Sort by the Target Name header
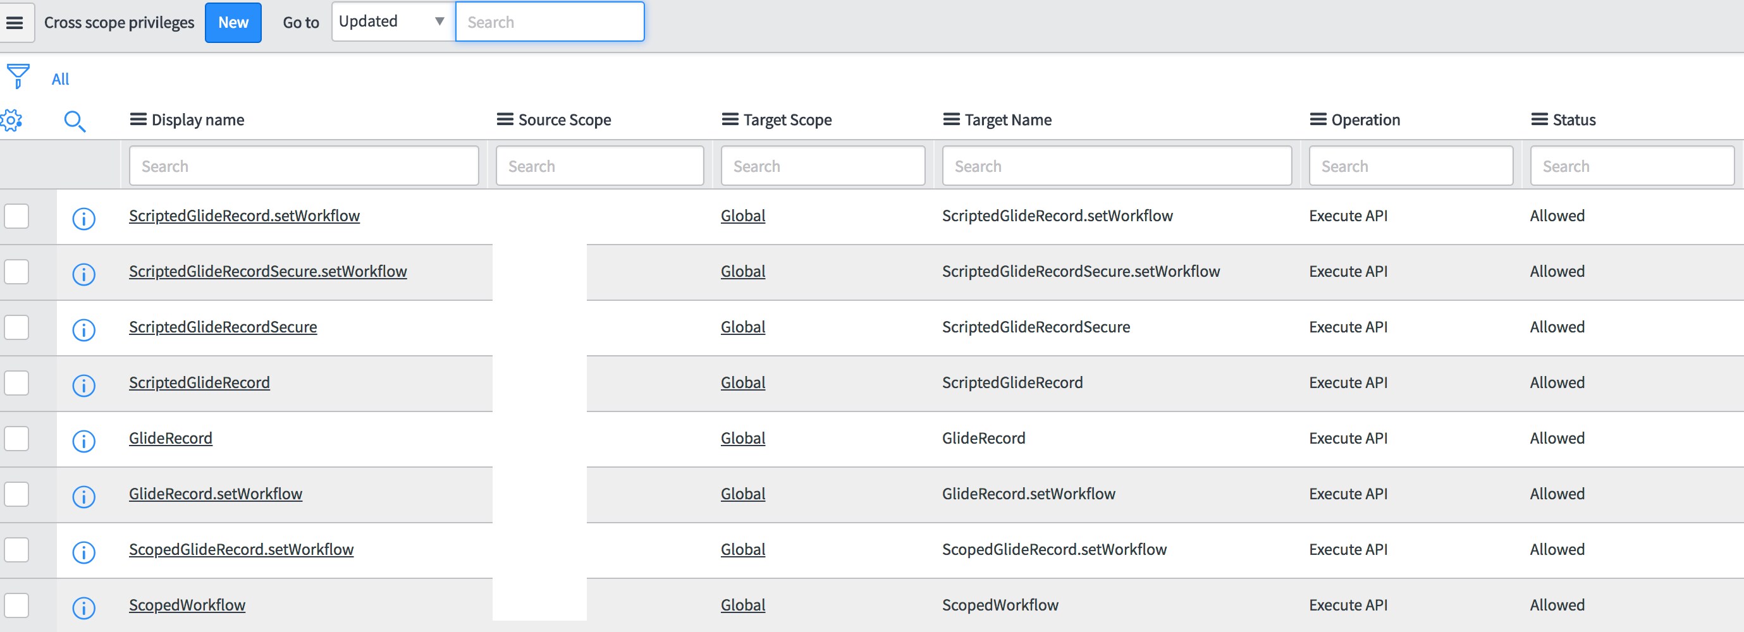 click(1008, 121)
